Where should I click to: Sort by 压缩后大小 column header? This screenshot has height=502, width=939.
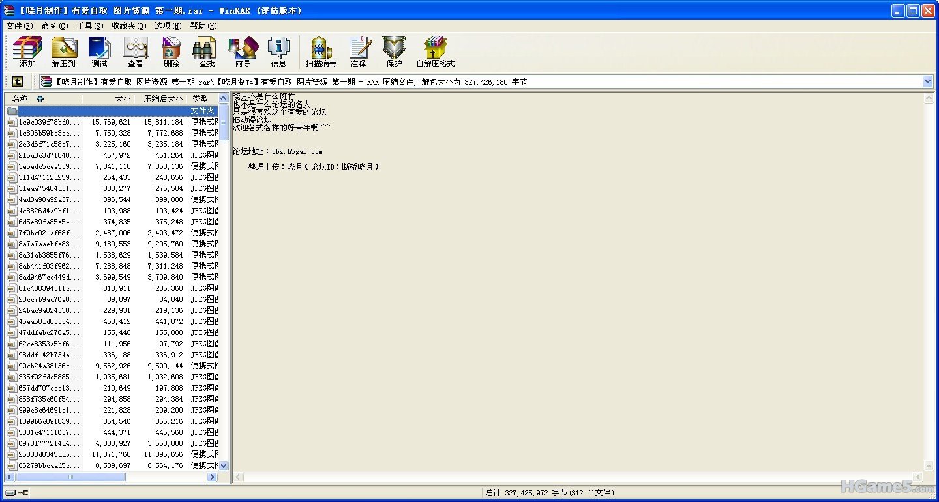[163, 99]
